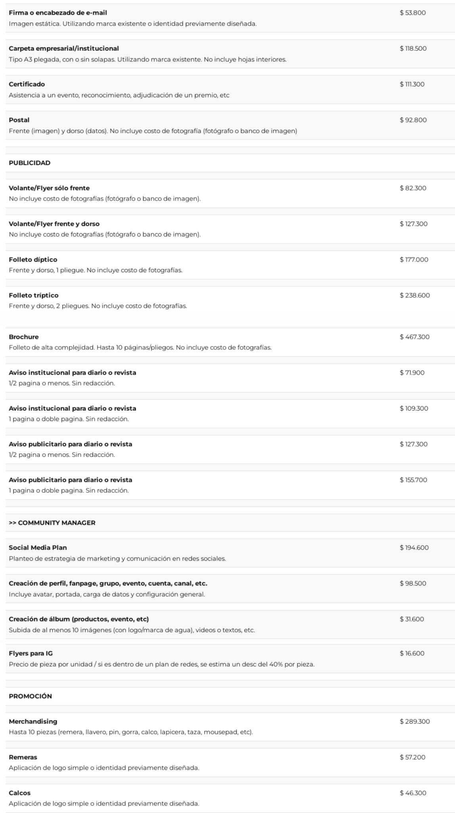455x813 pixels.
Task: Click the $ 155.700 aviso publicitario price
Action: coord(413,480)
